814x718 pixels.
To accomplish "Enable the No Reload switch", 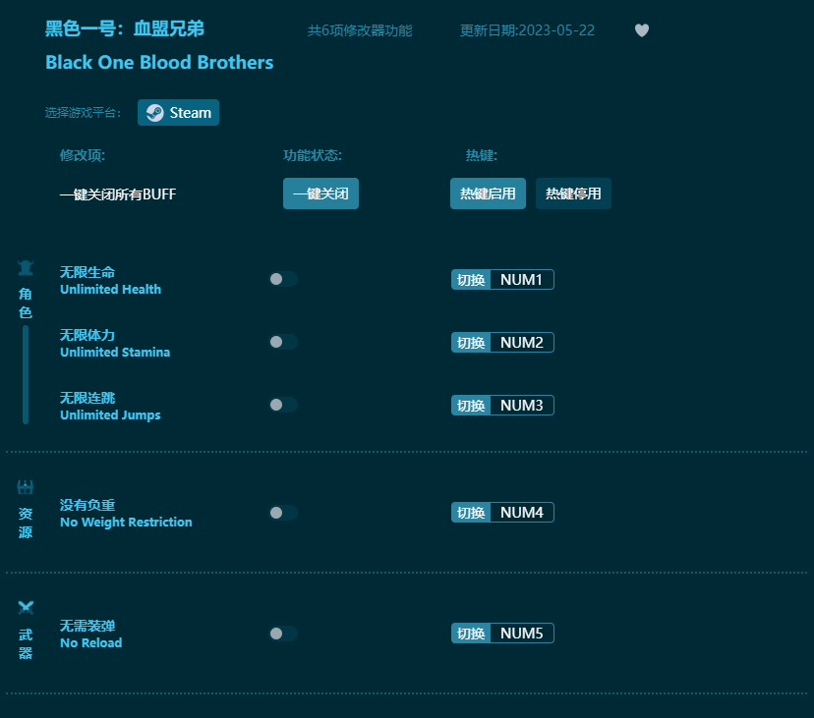I will click(283, 633).
